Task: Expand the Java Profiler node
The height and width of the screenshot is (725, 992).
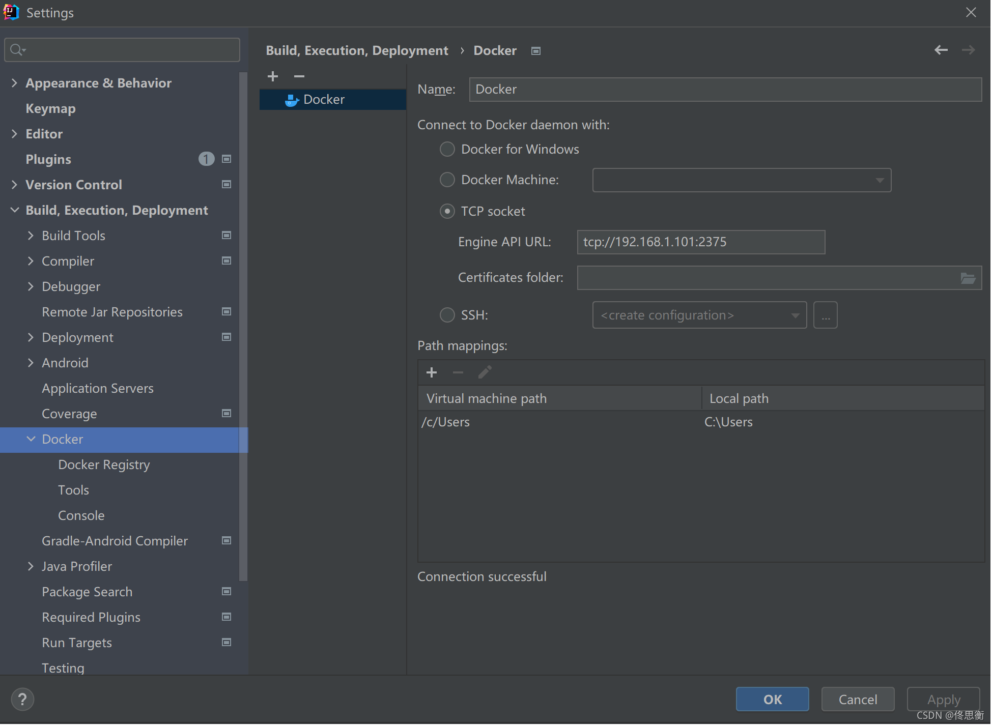Action: pyautogui.click(x=31, y=566)
